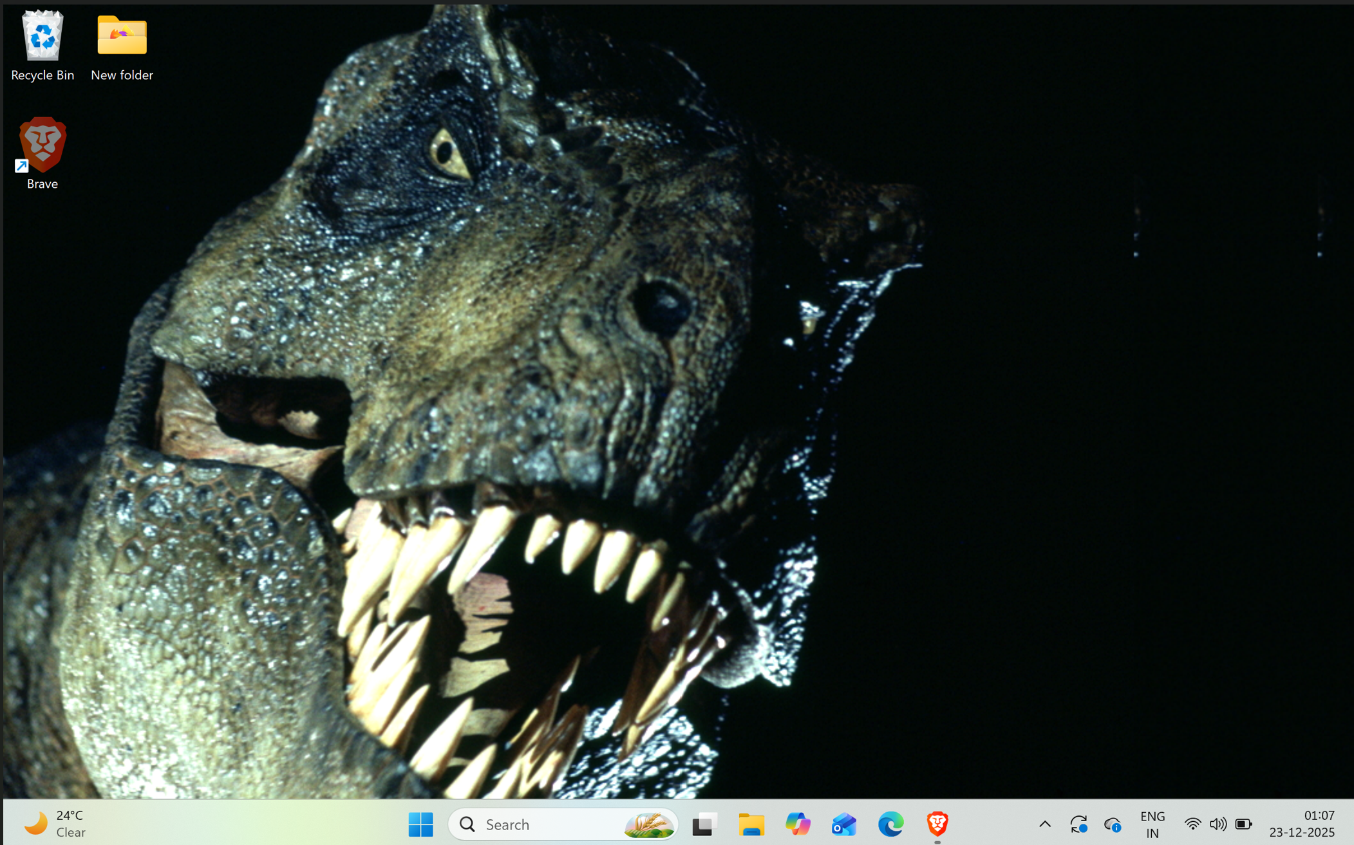Open the clock and date calendar flyout
Image resolution: width=1354 pixels, height=845 pixels.
point(1302,824)
